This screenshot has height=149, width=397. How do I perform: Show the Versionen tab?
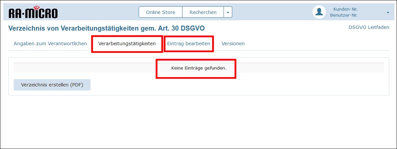pyautogui.click(x=233, y=44)
